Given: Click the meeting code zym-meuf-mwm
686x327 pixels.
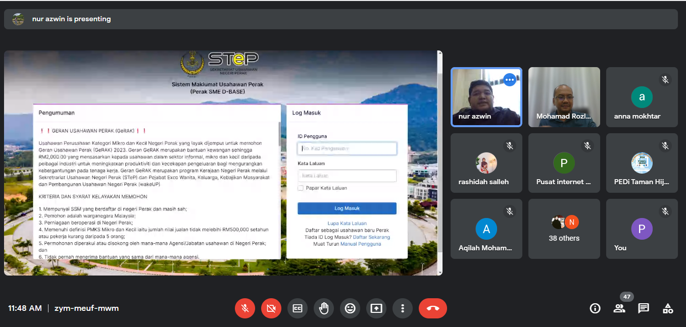Looking at the screenshot, I should pos(86,308).
